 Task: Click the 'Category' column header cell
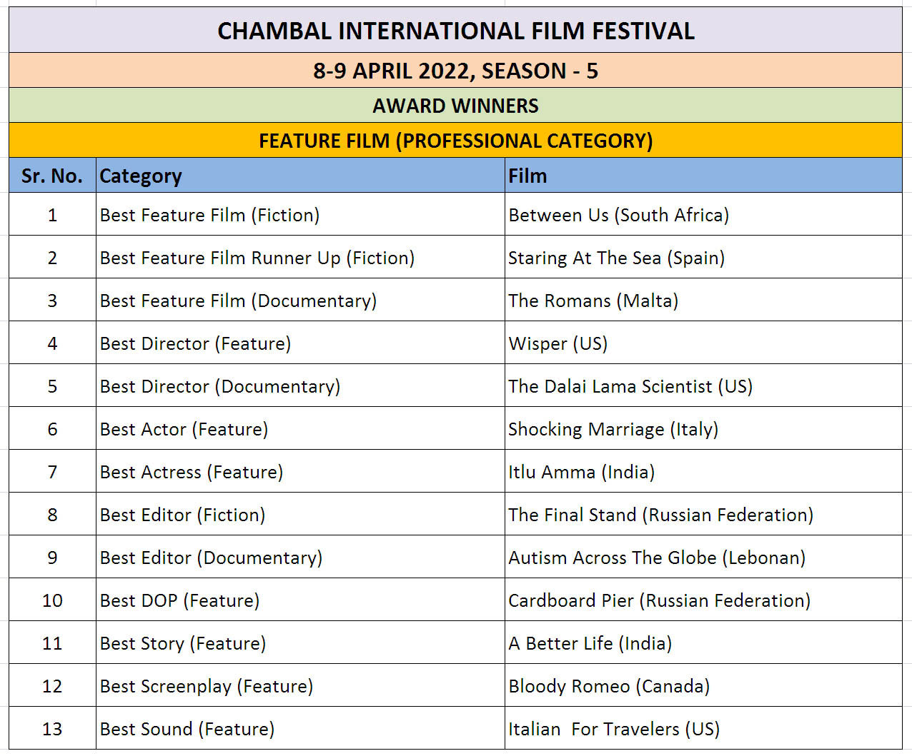tap(300, 175)
